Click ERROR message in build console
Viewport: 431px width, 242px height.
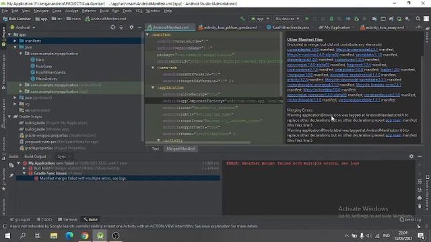click(x=293, y=163)
